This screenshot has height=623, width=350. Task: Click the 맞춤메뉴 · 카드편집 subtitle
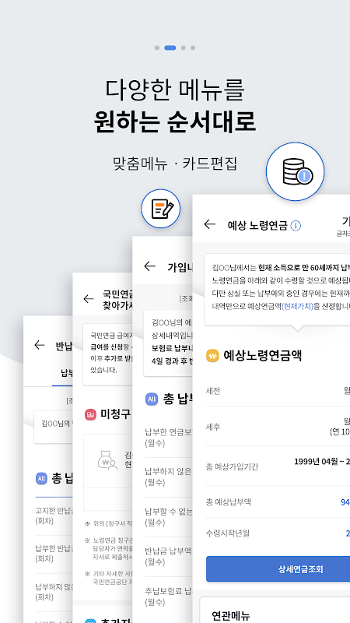click(x=175, y=164)
